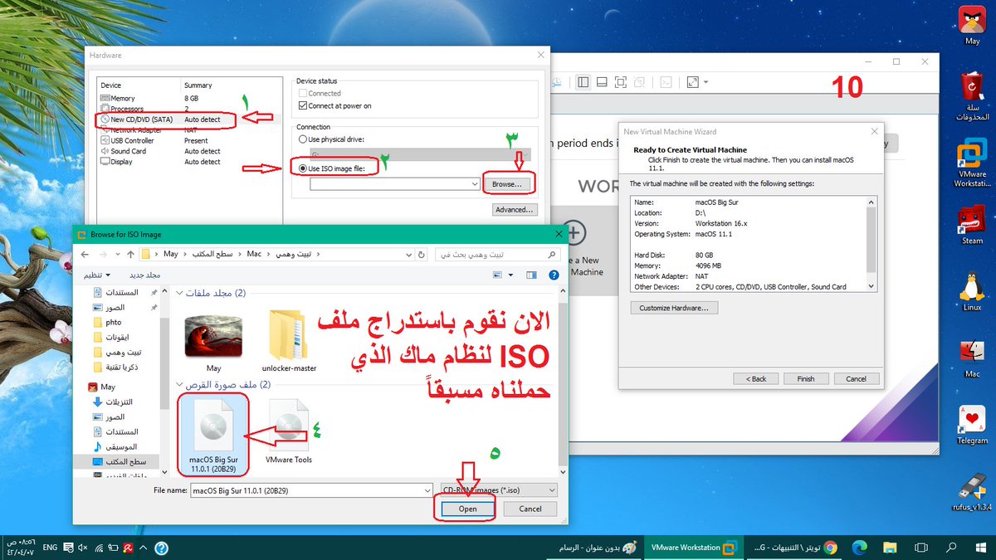Screen dimensions: 996x560
Task: Click Back in New VM Wizard
Action: tap(755, 378)
